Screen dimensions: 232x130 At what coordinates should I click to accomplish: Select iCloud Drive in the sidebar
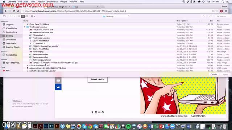click(11, 28)
